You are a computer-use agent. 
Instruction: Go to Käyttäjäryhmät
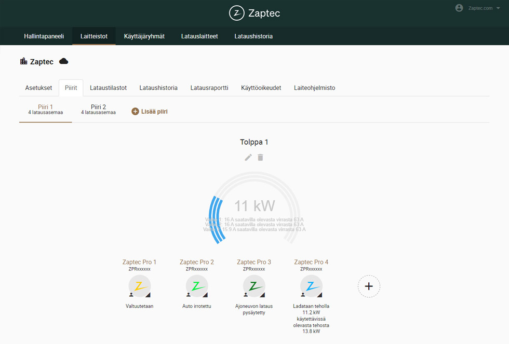pyautogui.click(x=144, y=36)
